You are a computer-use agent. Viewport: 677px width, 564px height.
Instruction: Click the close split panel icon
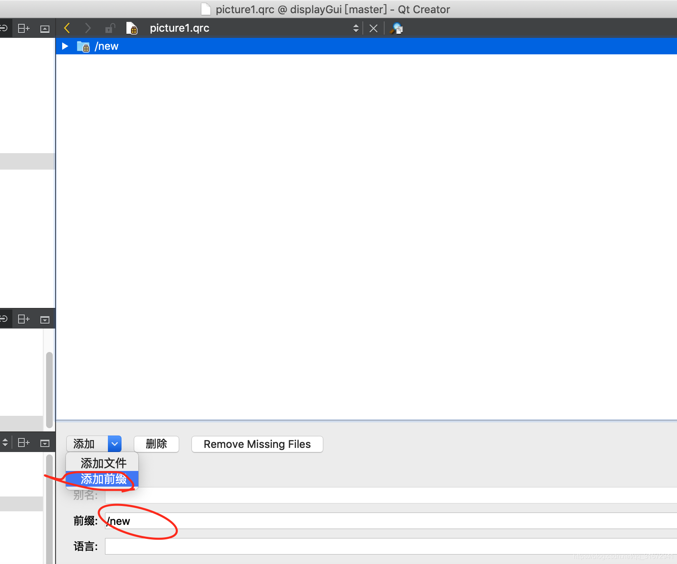pos(44,28)
